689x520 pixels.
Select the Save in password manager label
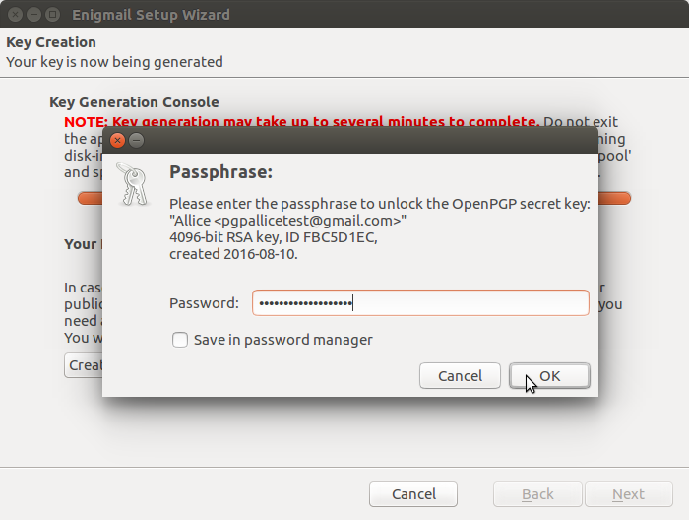point(283,340)
